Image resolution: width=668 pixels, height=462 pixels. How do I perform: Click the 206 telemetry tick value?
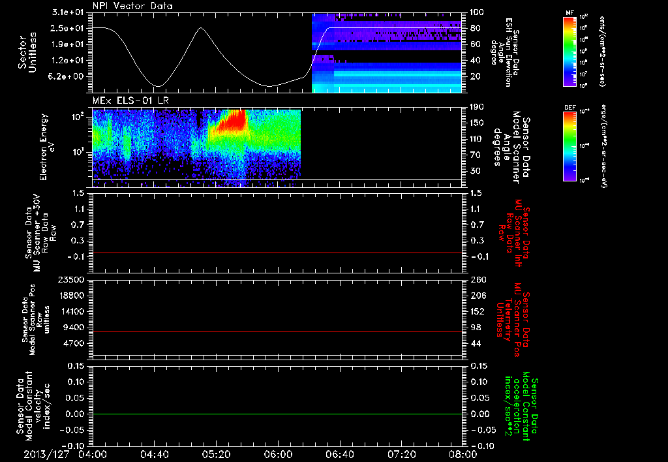(477, 296)
